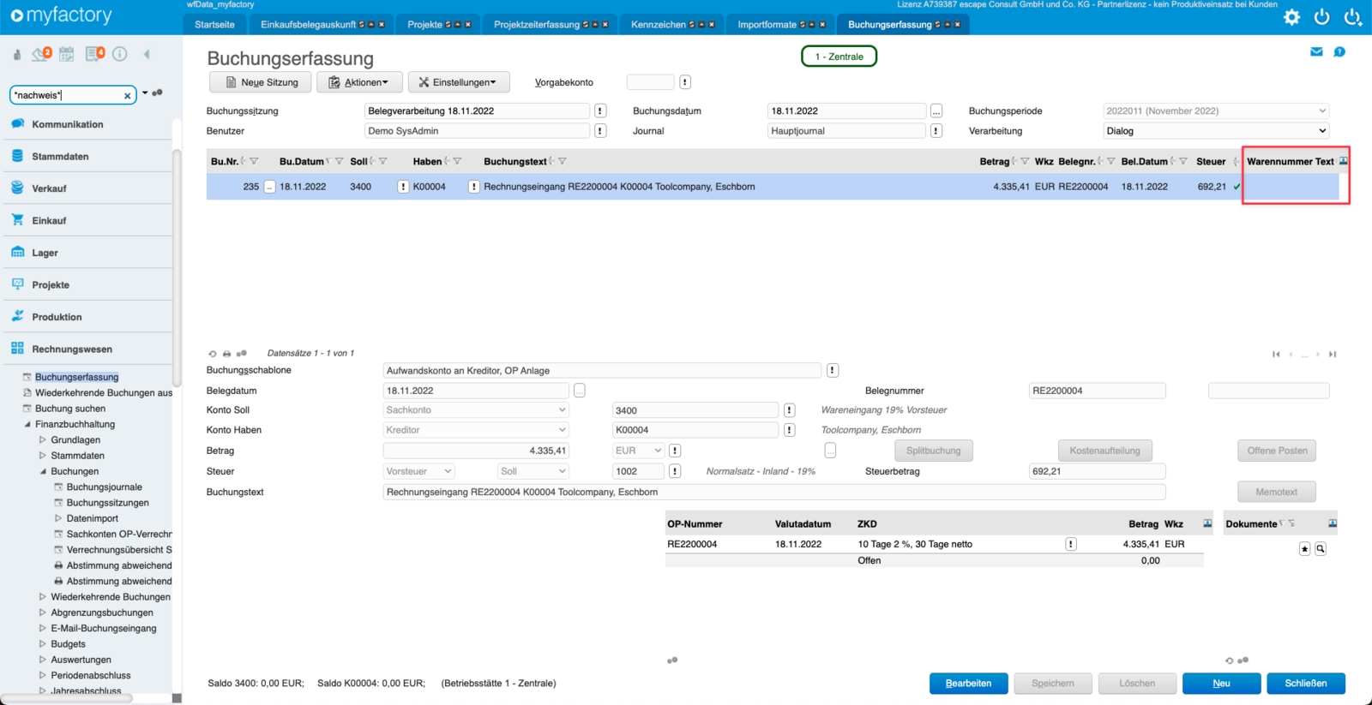
Task: Expand the Budgets tree node
Action: point(43,644)
